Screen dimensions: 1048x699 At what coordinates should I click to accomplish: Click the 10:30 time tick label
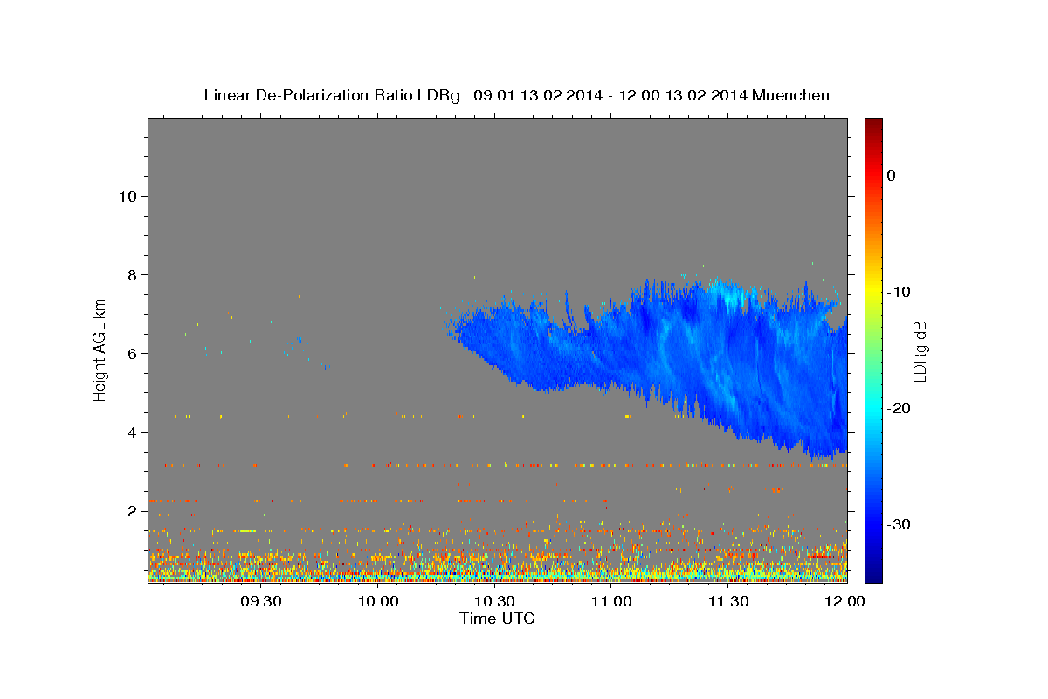494,601
